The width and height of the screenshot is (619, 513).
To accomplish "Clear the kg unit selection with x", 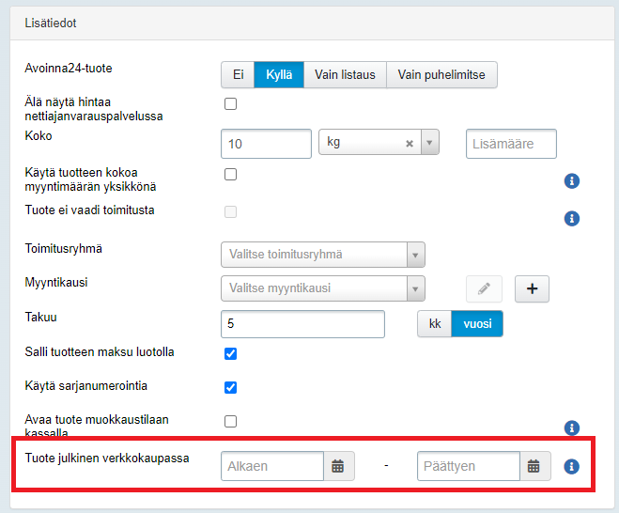I will [410, 144].
